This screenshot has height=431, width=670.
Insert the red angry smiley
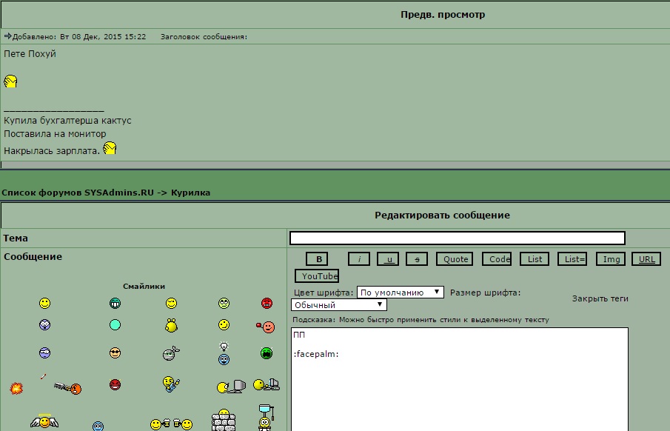[x=267, y=303]
